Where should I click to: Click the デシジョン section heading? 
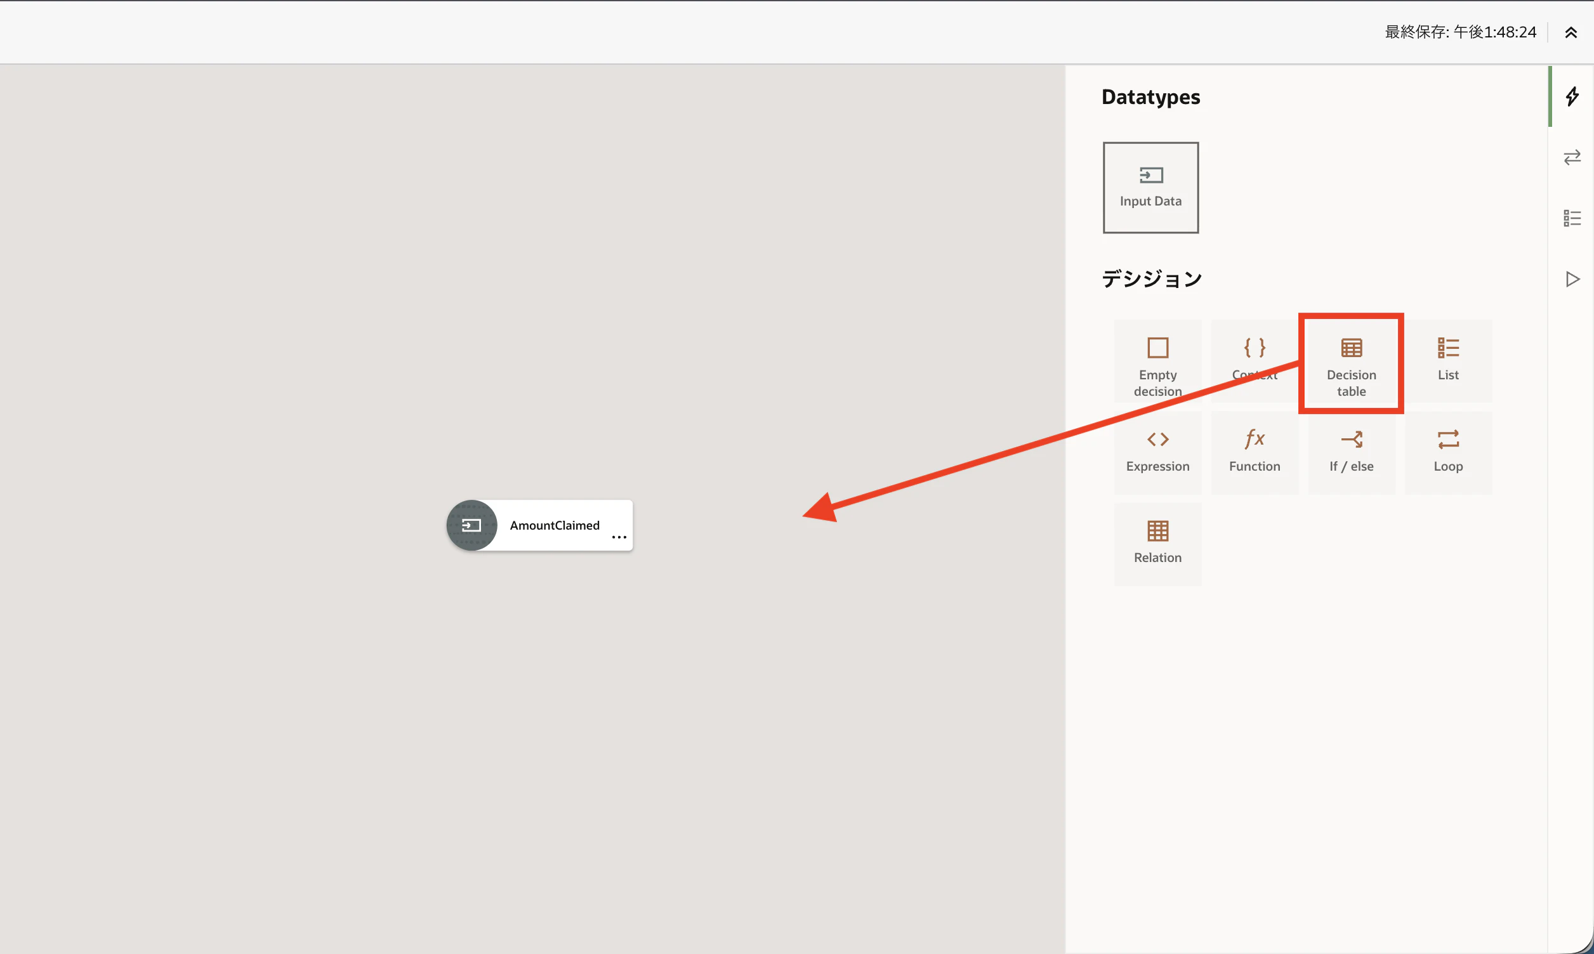click(x=1151, y=279)
